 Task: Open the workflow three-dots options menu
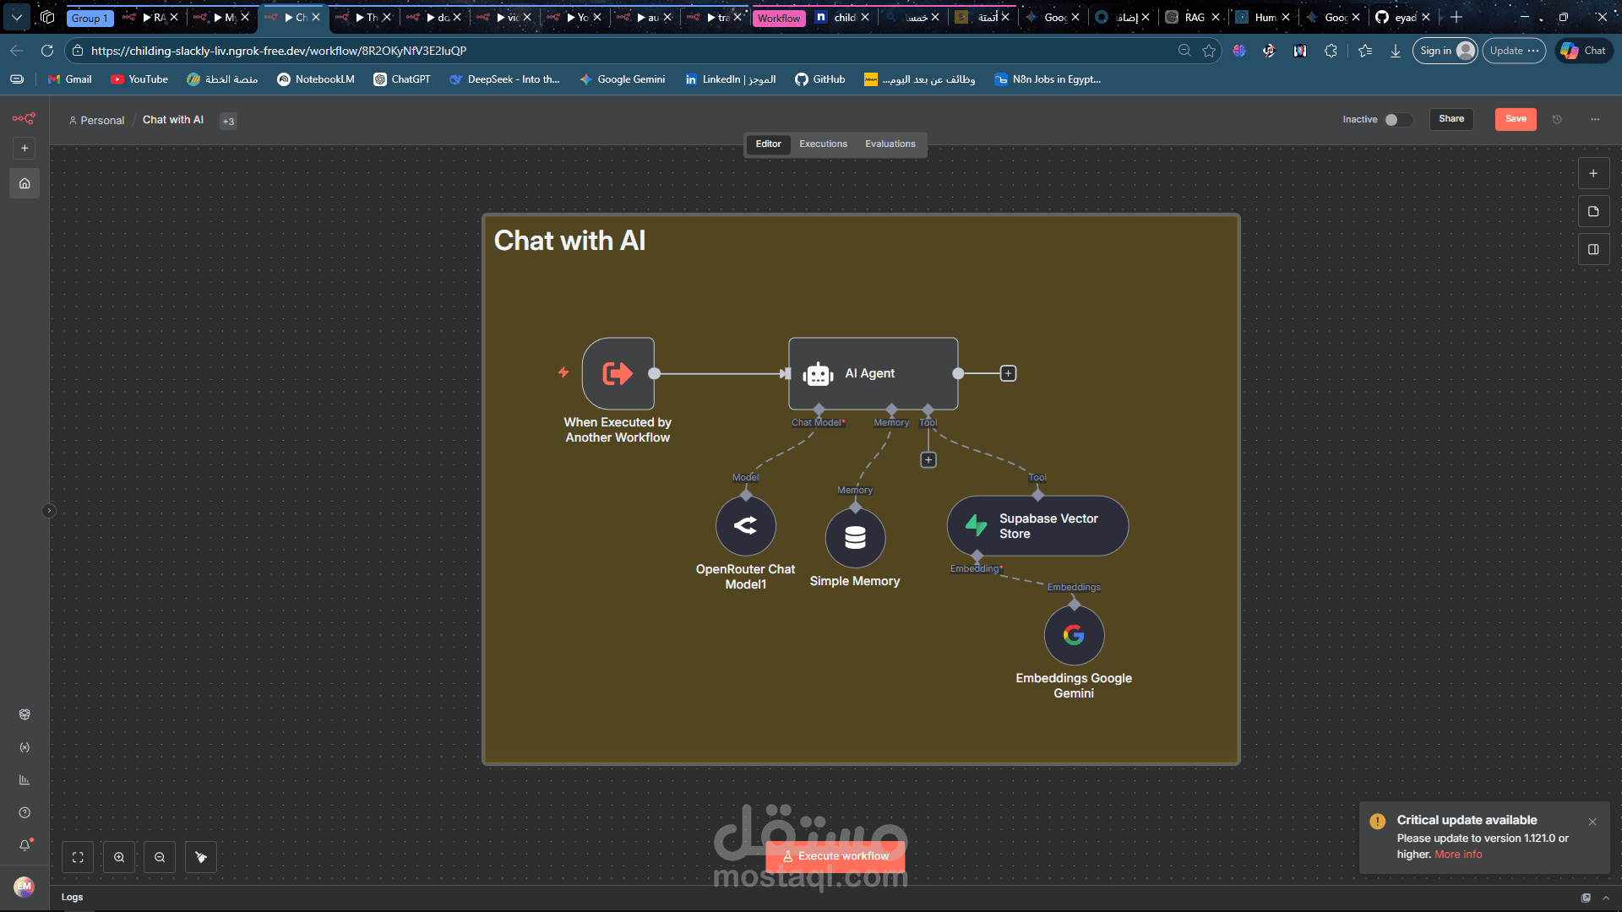(x=1595, y=120)
